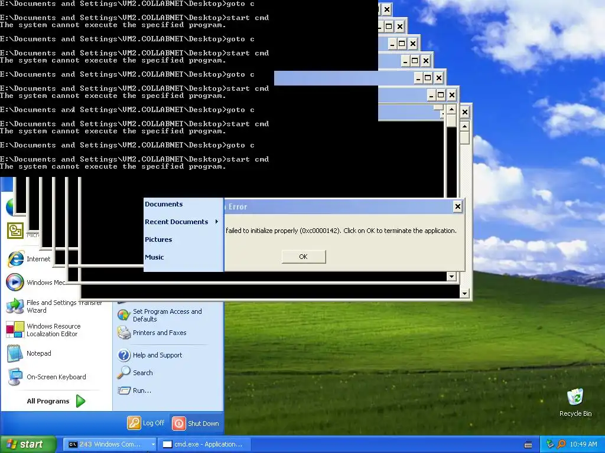
Task: Select cmd.exe - Application taskbar button
Action: [205, 444]
